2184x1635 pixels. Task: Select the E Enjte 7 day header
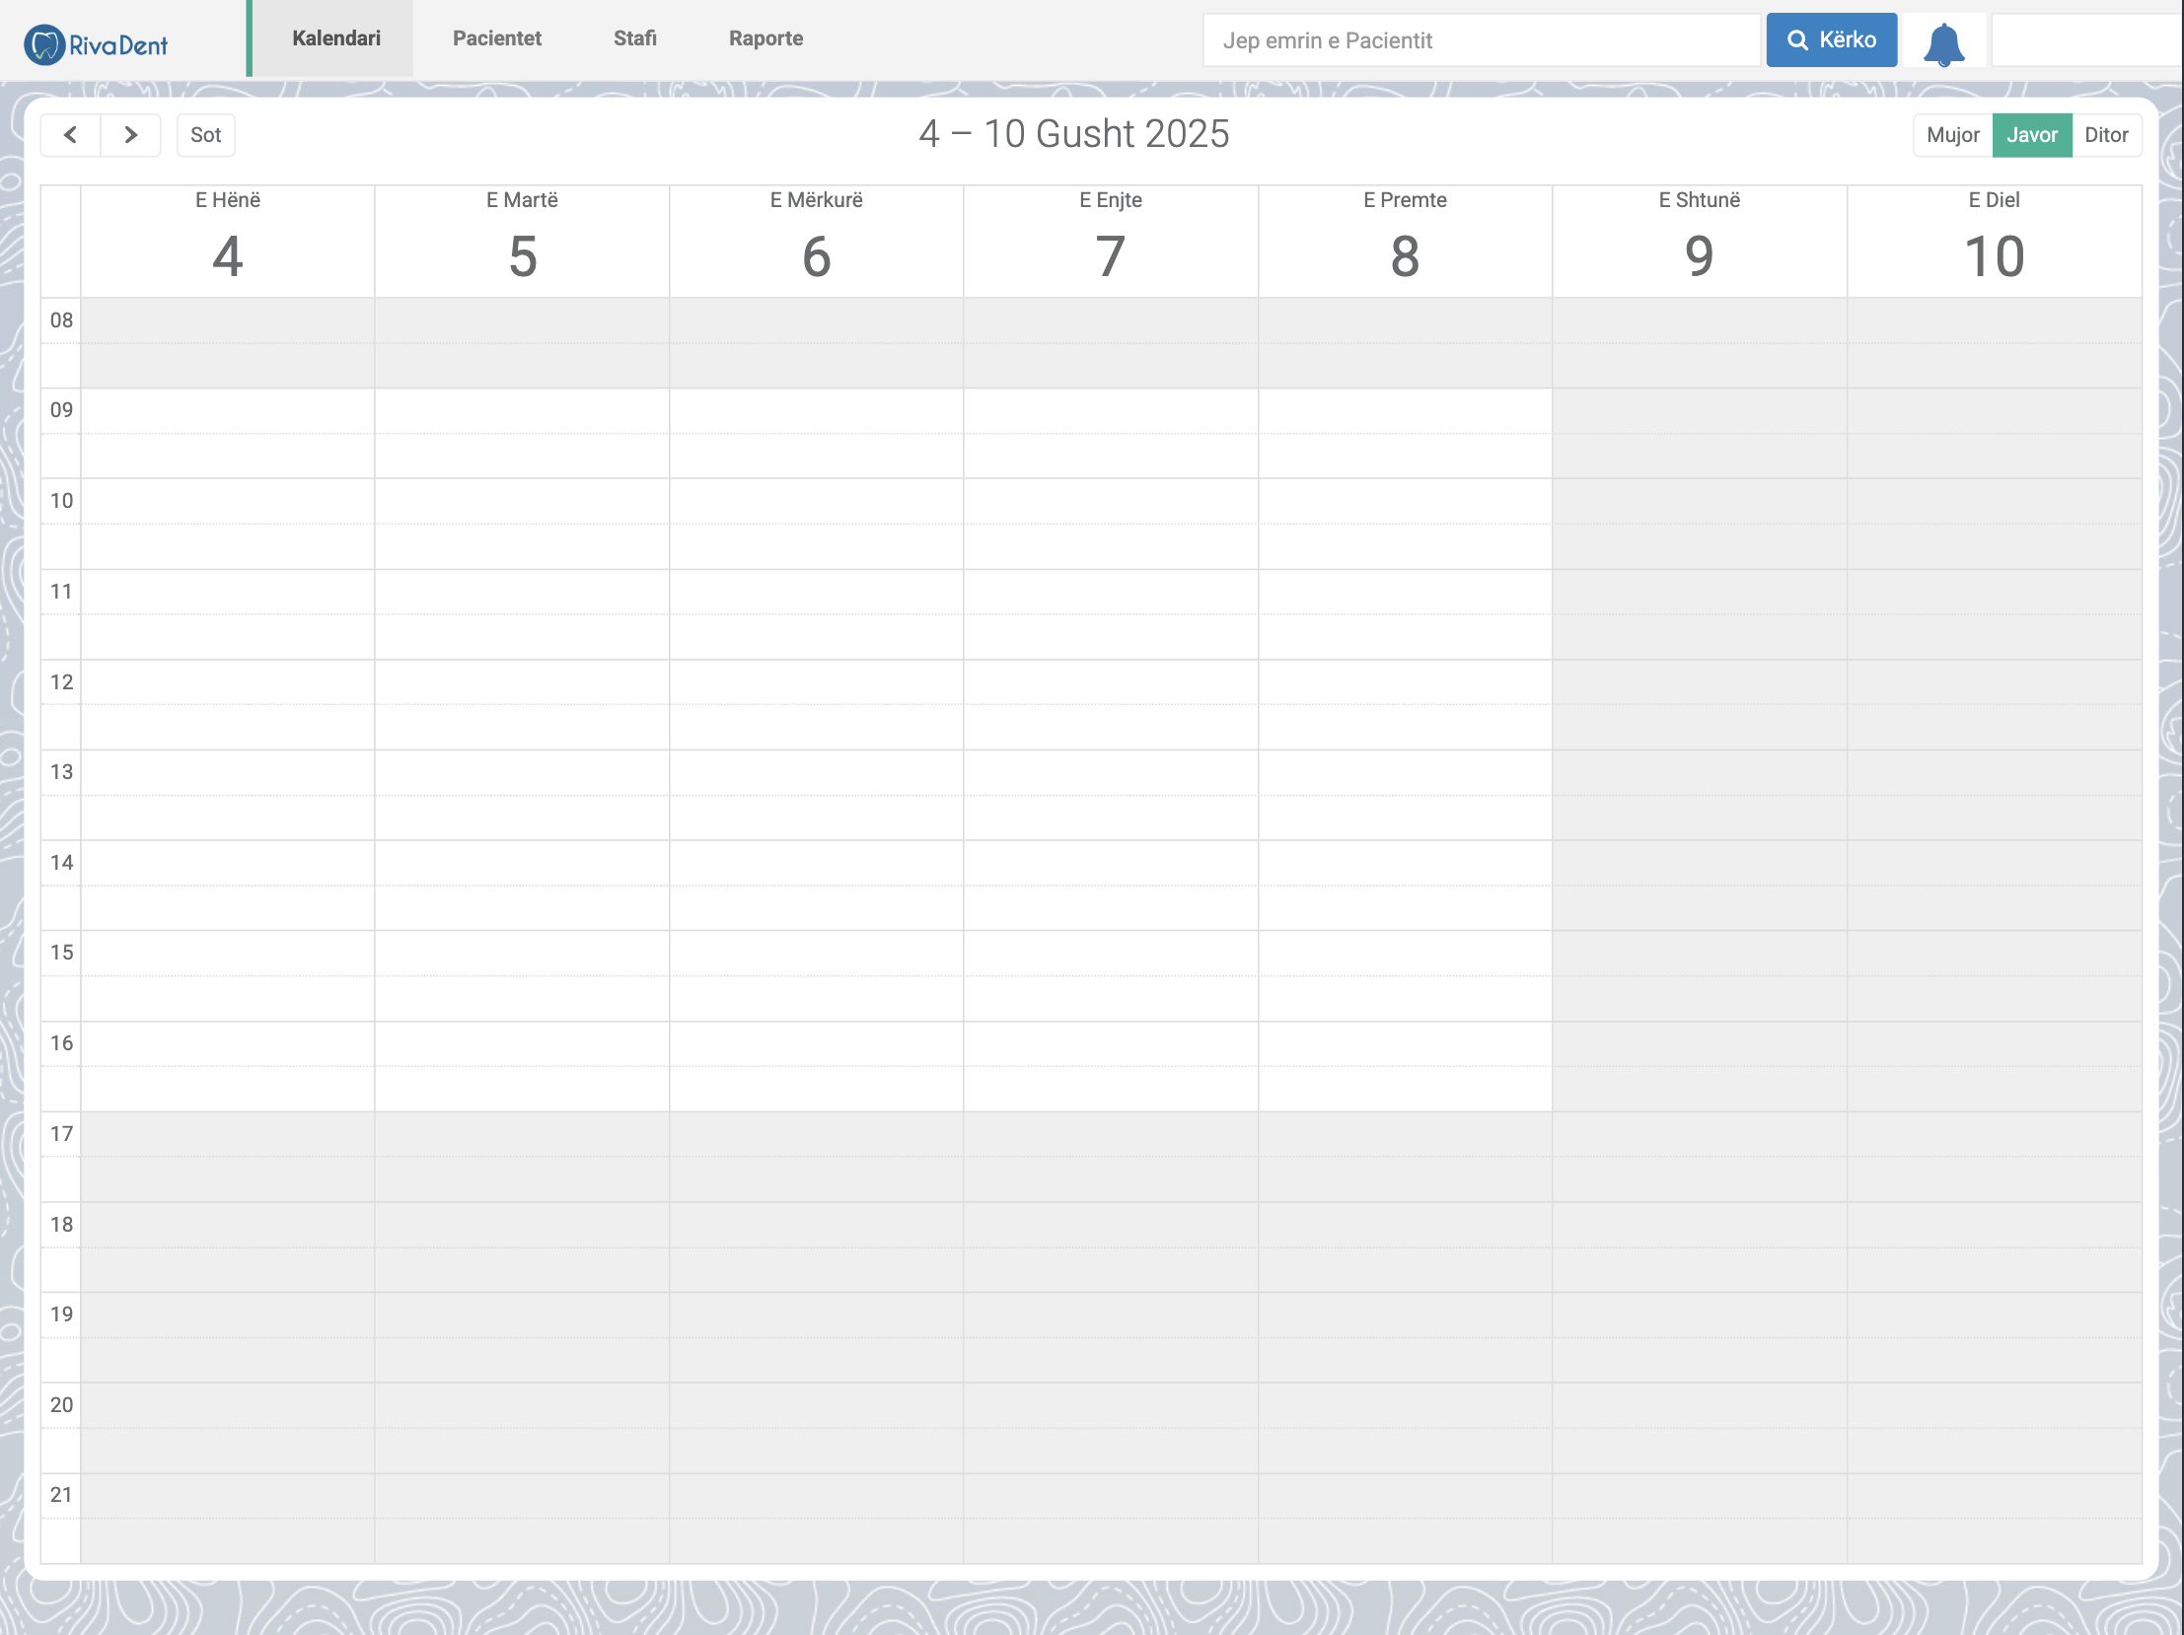(1110, 242)
